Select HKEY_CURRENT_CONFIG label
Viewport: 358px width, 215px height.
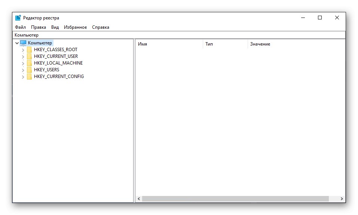click(x=59, y=77)
